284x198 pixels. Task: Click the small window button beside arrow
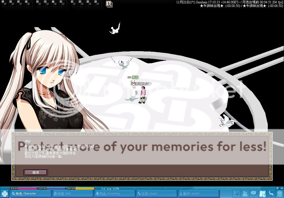coord(277,188)
